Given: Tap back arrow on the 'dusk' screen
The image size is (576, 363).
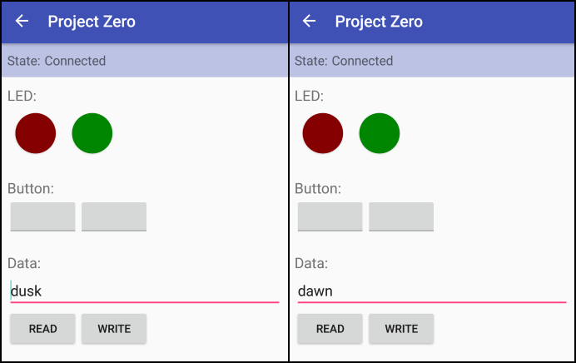Looking at the screenshot, I should [x=22, y=22].
